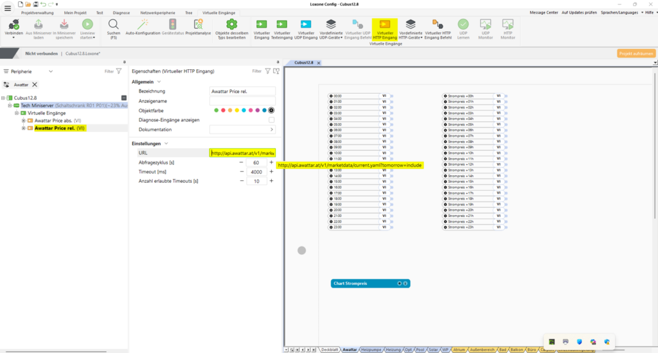Expand Awattar Price abs. tree node
The image size is (658, 353).
tap(24, 121)
